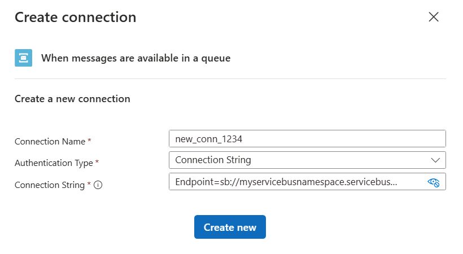Image resolution: width=463 pixels, height=254 pixels.
Task: Open the dropdown showing the selected 'Connection String' value
Action: (299, 160)
